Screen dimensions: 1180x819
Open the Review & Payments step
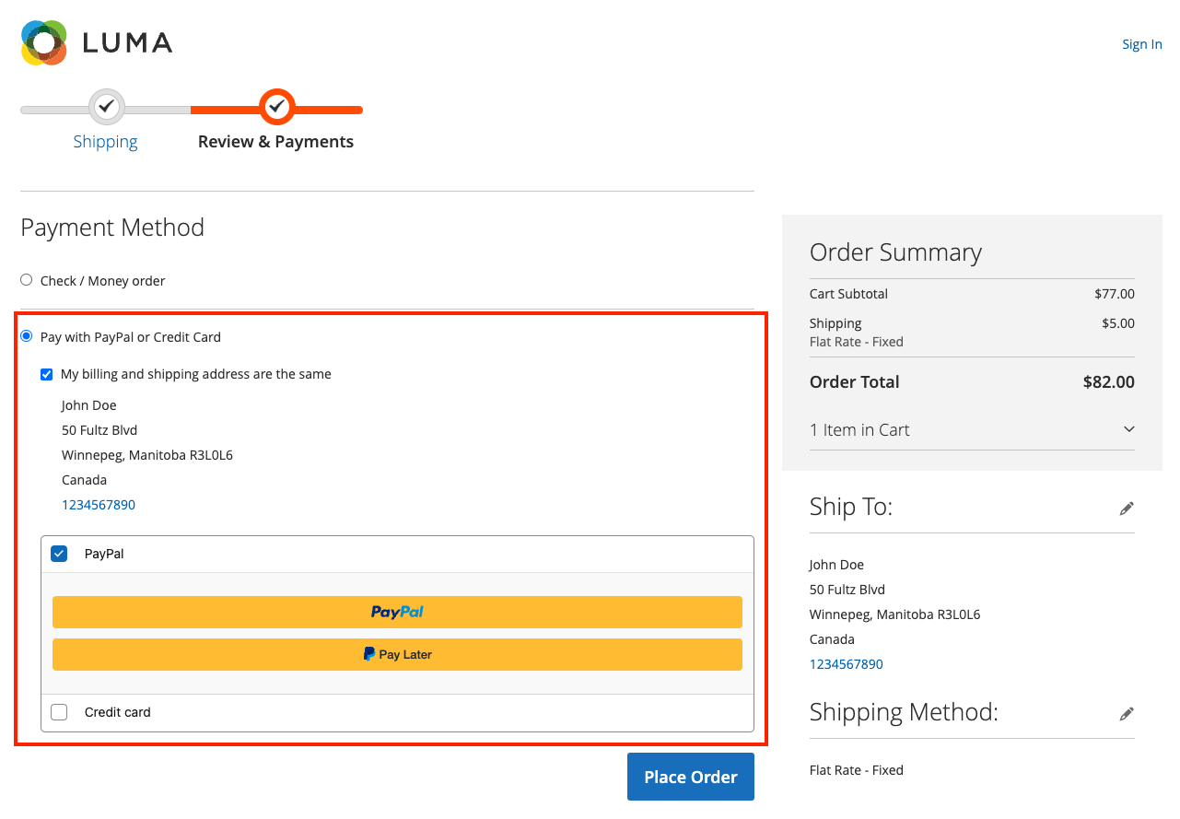pyautogui.click(x=275, y=141)
